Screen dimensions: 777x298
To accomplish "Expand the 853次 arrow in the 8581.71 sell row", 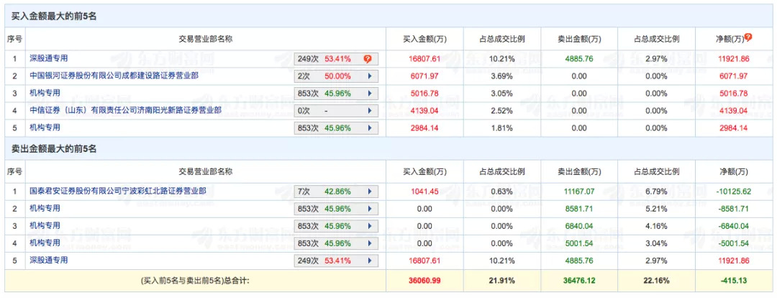I will pos(370,209).
